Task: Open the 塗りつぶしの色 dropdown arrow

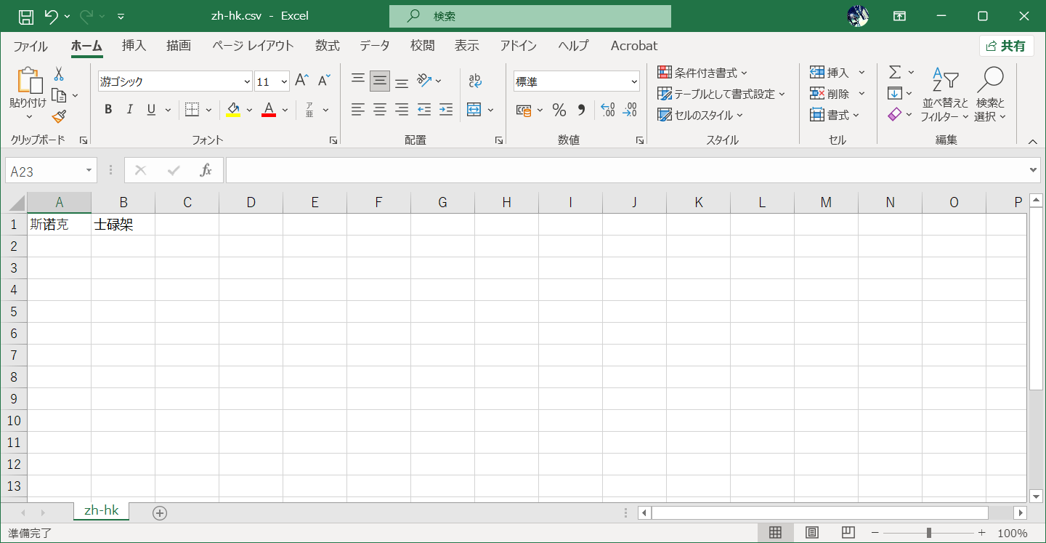Action: point(250,109)
